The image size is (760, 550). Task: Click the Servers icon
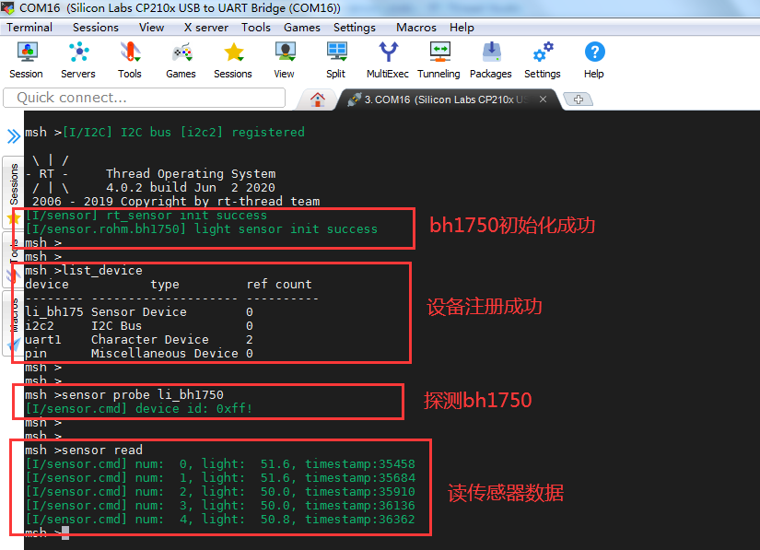pos(78,60)
